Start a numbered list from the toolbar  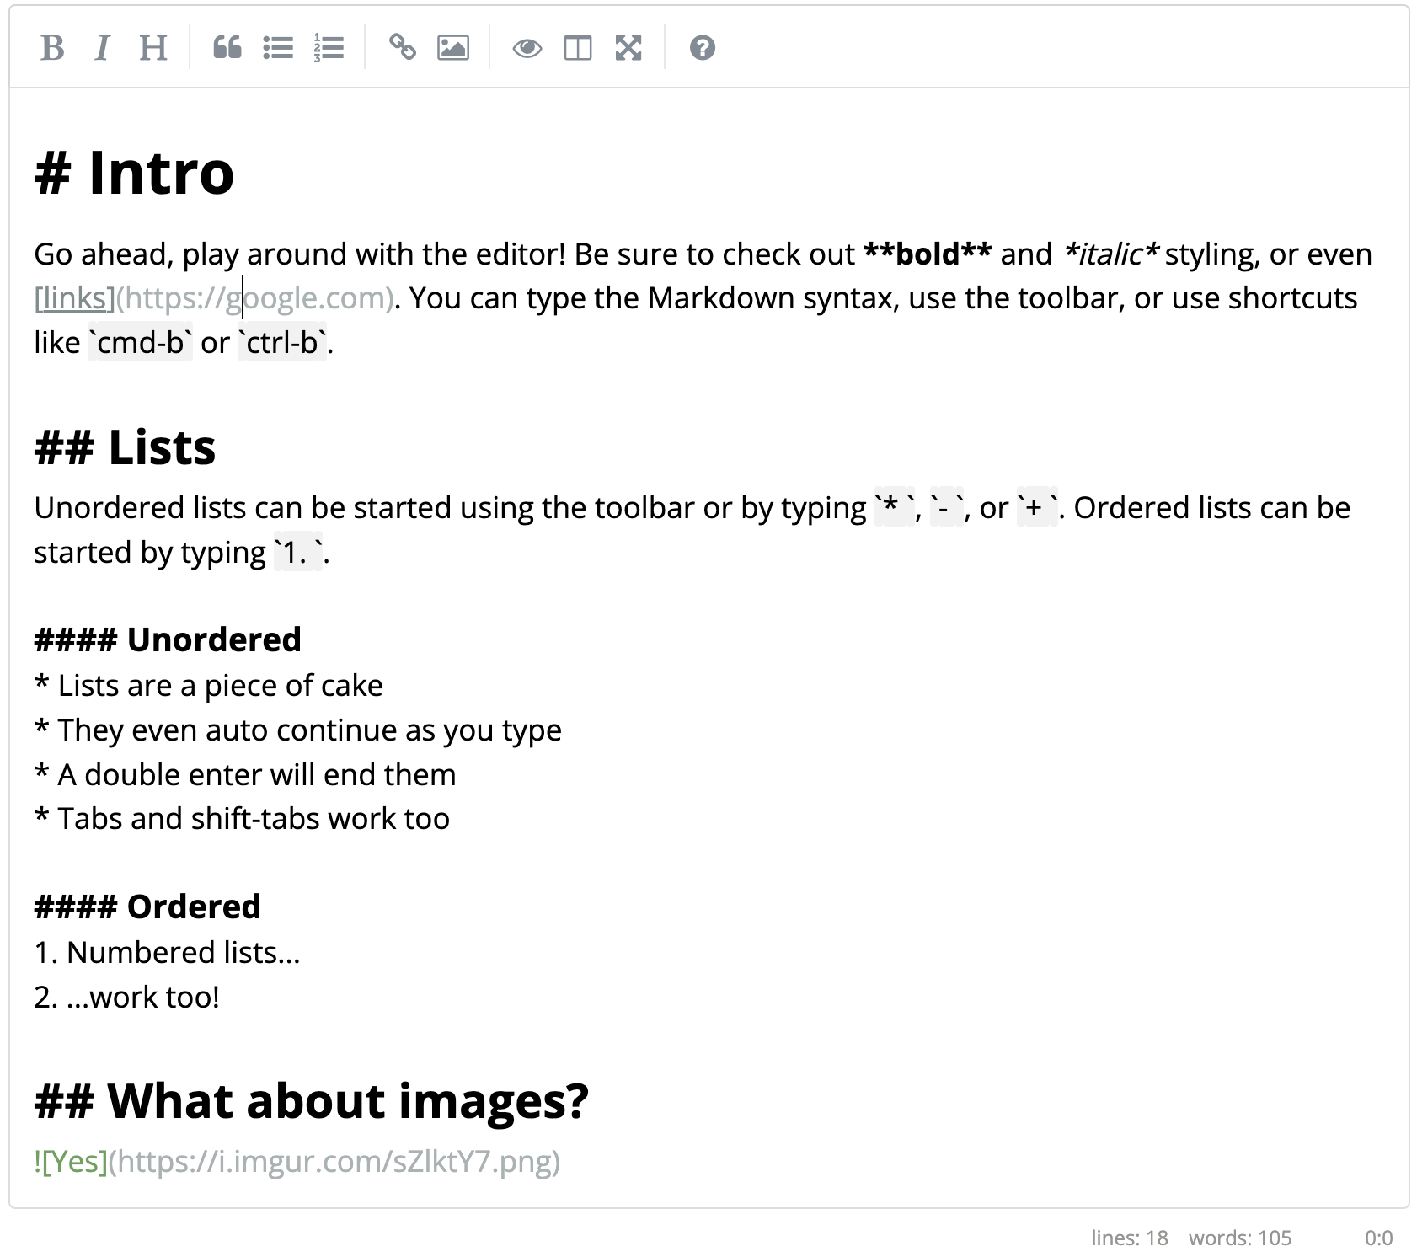pos(329,48)
